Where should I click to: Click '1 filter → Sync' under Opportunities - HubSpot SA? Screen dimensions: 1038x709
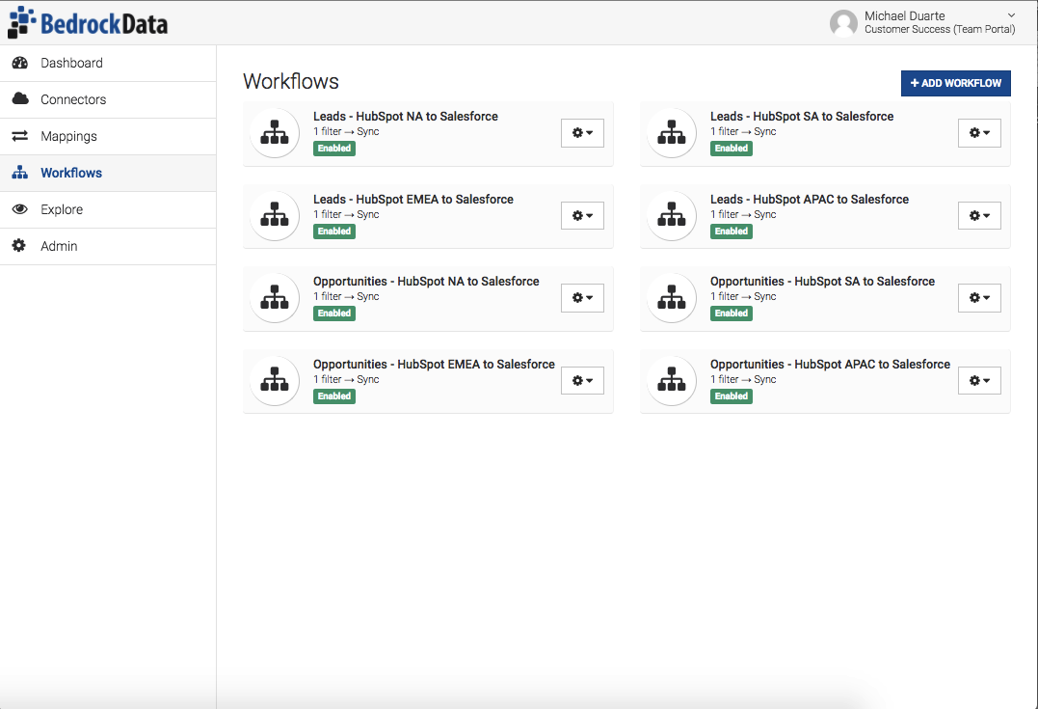743,297
